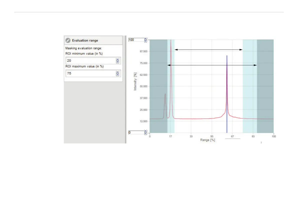Click the 25.000 intensity axis tick label
Viewport: 298px width, 210px height.
tap(143, 110)
